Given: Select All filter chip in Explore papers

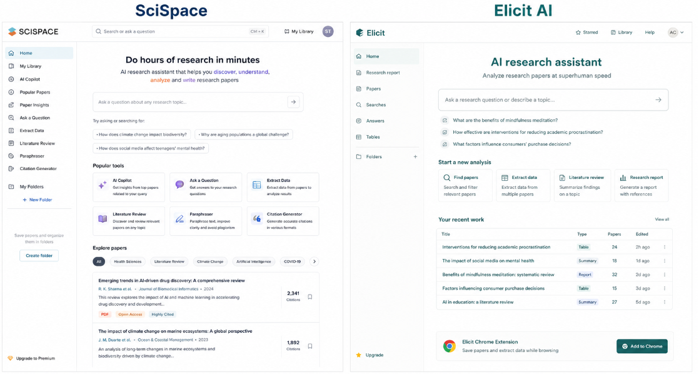Looking at the screenshot, I should coord(99,261).
